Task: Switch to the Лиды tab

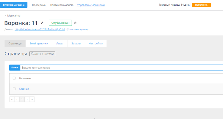Action: point(59,44)
